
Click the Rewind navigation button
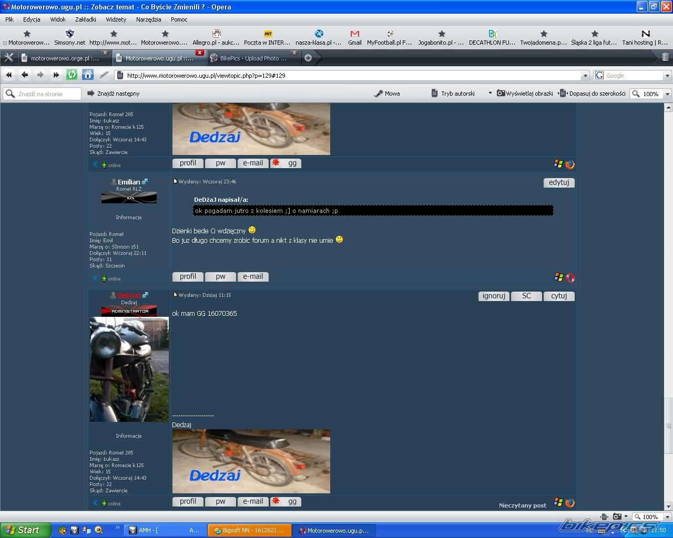tap(9, 75)
